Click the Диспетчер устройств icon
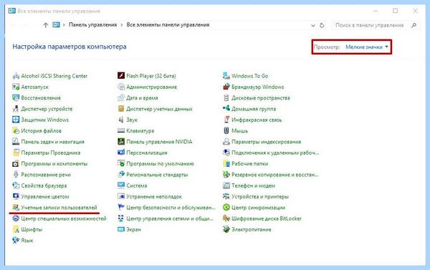 click(16, 109)
